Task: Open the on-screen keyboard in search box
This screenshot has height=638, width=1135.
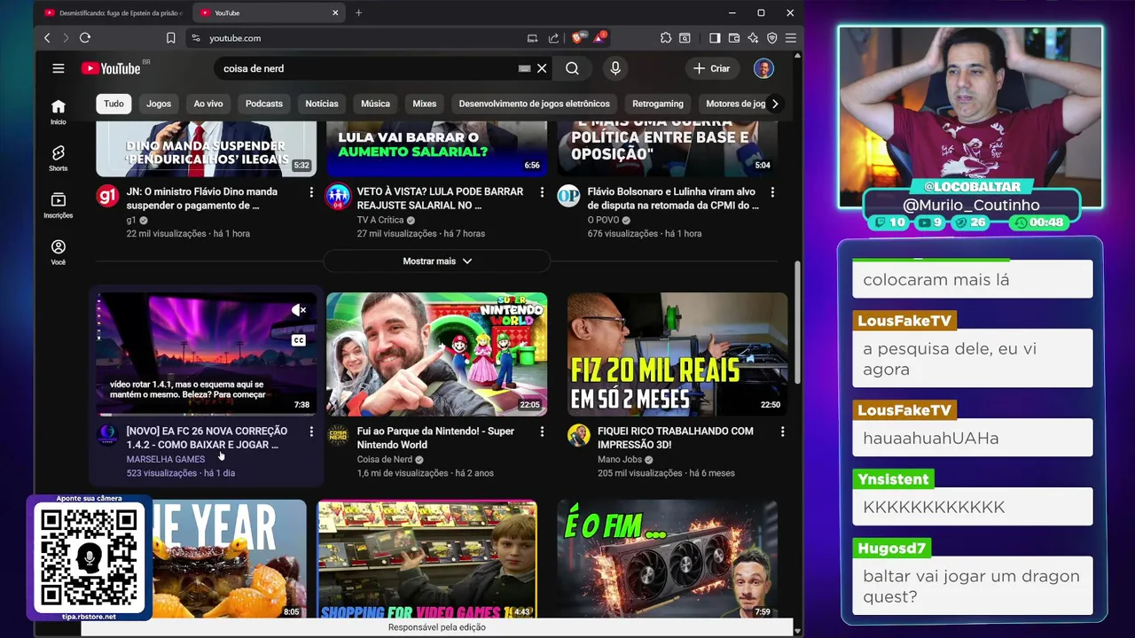Action: point(524,68)
